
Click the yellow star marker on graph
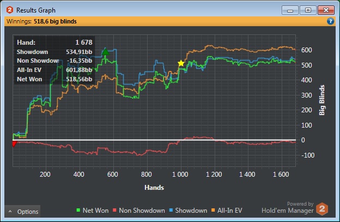(181, 63)
